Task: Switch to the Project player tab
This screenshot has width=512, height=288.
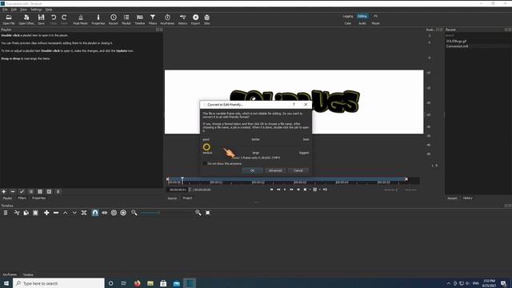Action: point(187,198)
